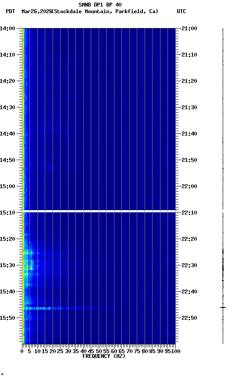242x379 pixels.
Task: Click the '15:40' PDT time label
Action: click(x=7, y=292)
